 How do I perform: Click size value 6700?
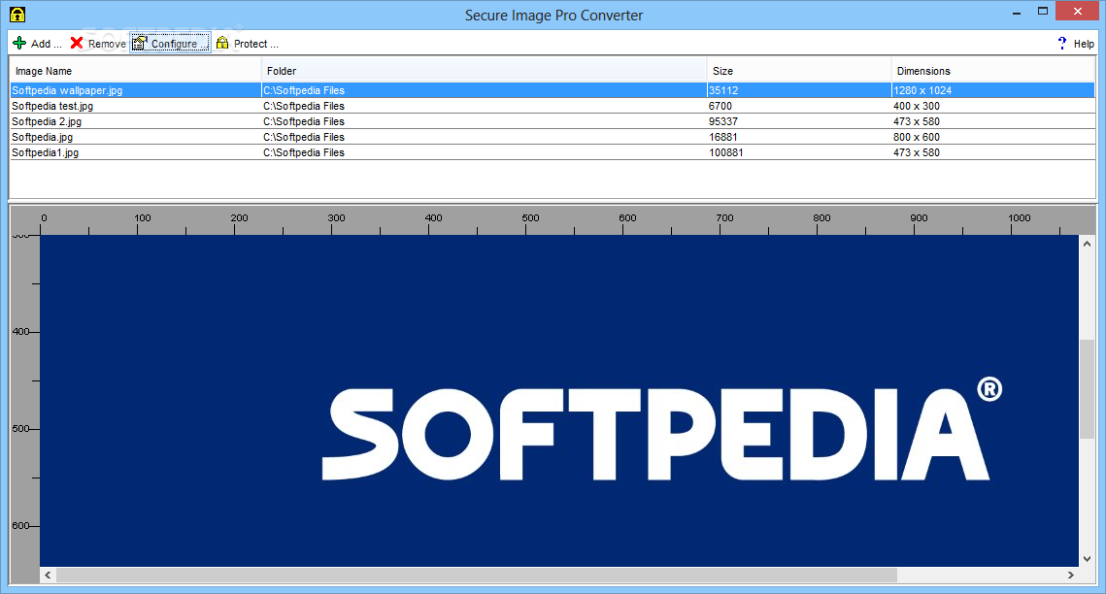point(721,106)
